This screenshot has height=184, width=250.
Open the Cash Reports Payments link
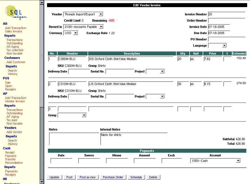point(11,171)
